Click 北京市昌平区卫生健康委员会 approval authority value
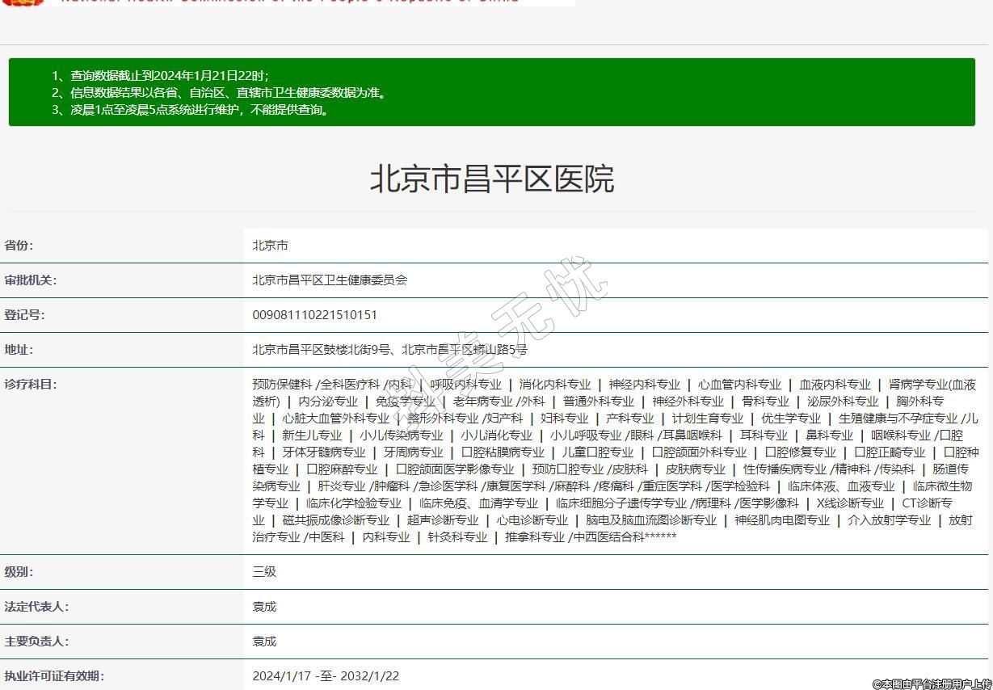 330,280
